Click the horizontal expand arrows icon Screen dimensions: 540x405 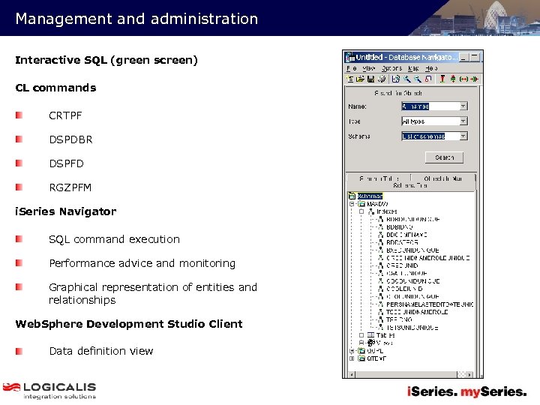coord(464,79)
